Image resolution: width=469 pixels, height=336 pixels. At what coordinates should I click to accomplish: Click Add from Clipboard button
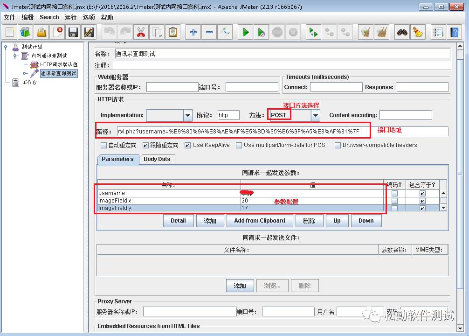260,221
